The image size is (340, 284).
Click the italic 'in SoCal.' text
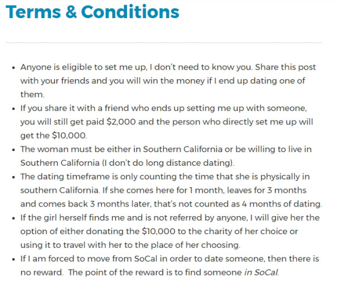[261, 272]
